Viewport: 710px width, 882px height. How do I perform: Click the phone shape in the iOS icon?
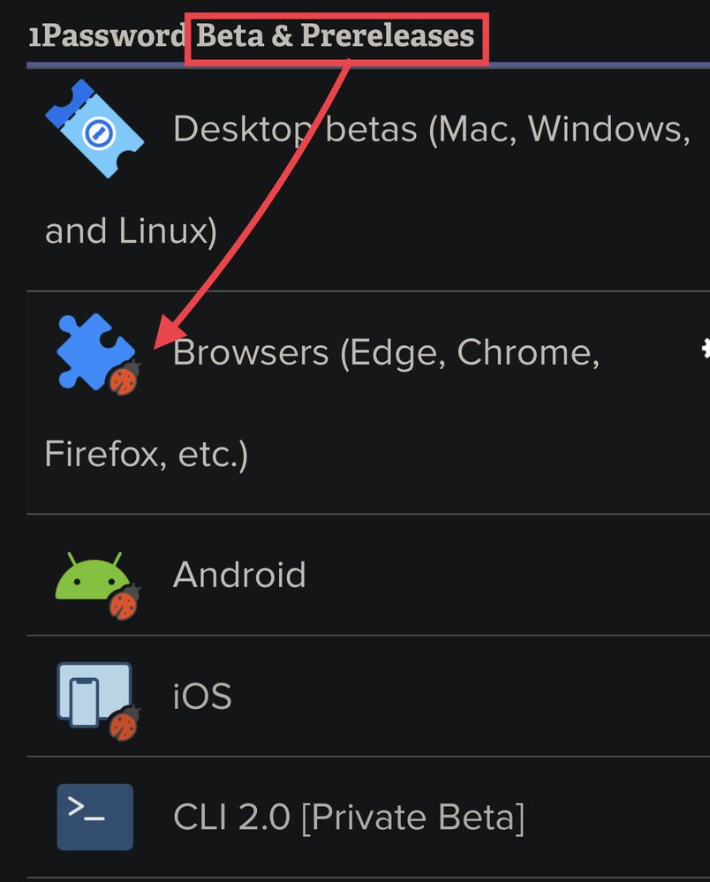point(84,703)
